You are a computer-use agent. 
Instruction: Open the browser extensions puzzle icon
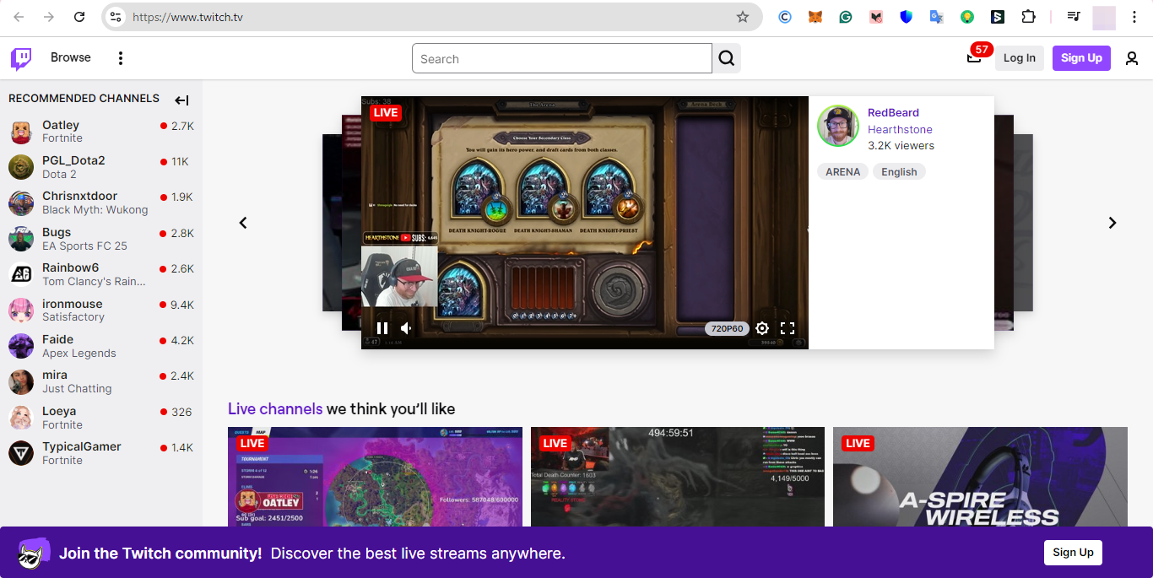1028,17
